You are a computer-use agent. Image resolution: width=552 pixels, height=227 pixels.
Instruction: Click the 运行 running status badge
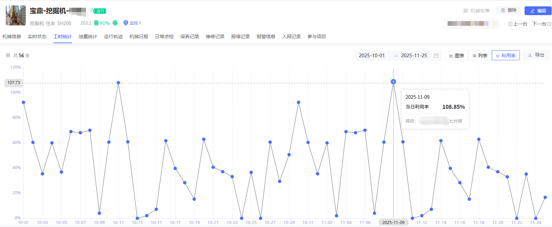click(x=99, y=11)
